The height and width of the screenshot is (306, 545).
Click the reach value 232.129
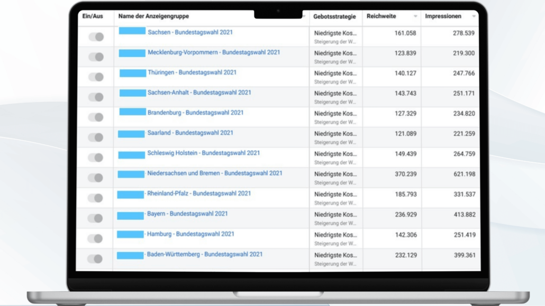coord(406,255)
